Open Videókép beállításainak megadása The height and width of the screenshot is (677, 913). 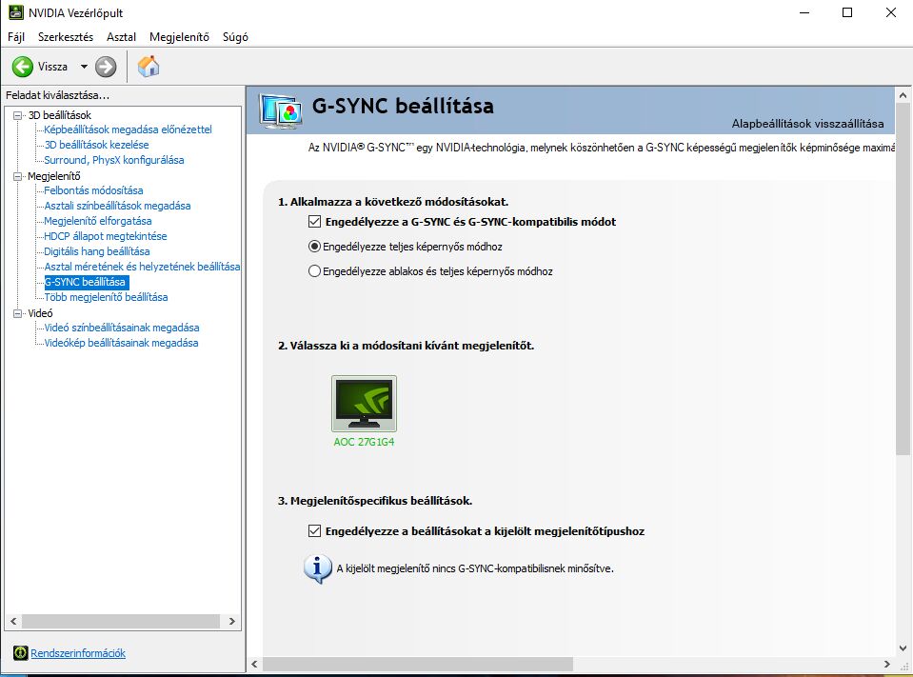click(121, 342)
